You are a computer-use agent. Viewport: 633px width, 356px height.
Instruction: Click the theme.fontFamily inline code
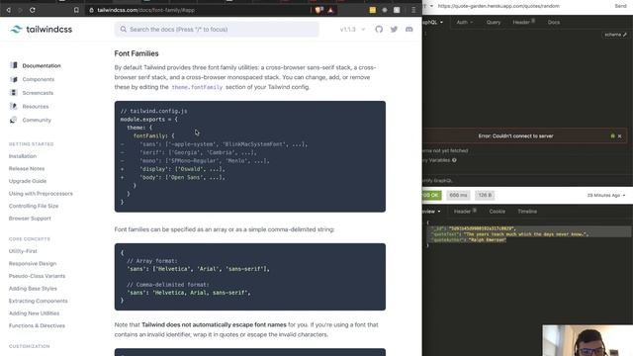click(x=197, y=87)
